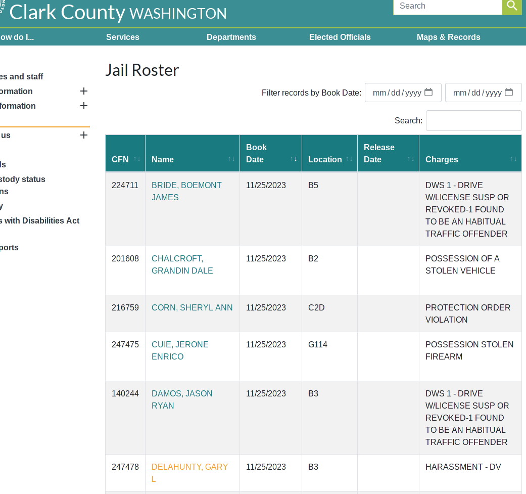Click the site search box in header
This screenshot has height=494, width=526.
[x=447, y=7]
